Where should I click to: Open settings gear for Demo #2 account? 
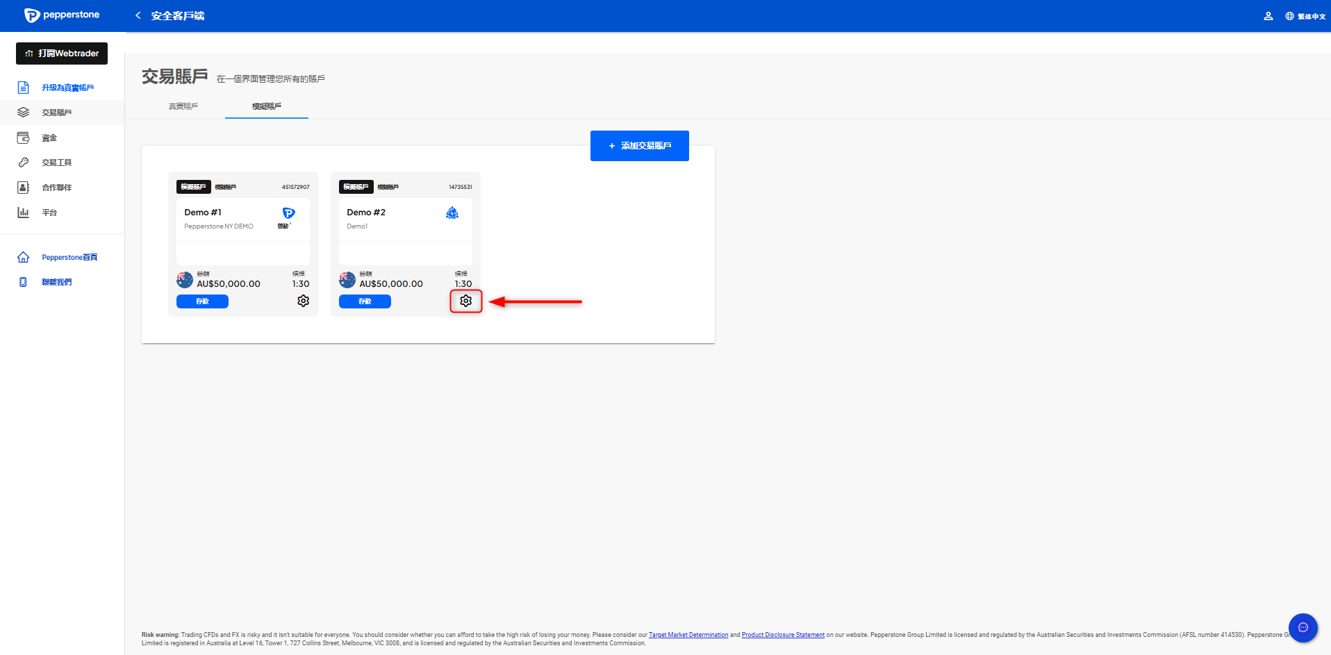point(465,301)
